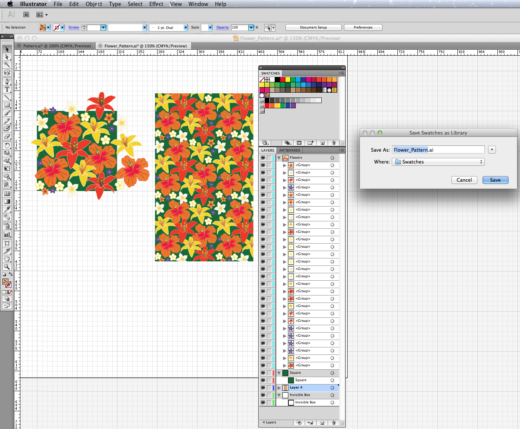Switch to the Artboards panel tab

289,151
